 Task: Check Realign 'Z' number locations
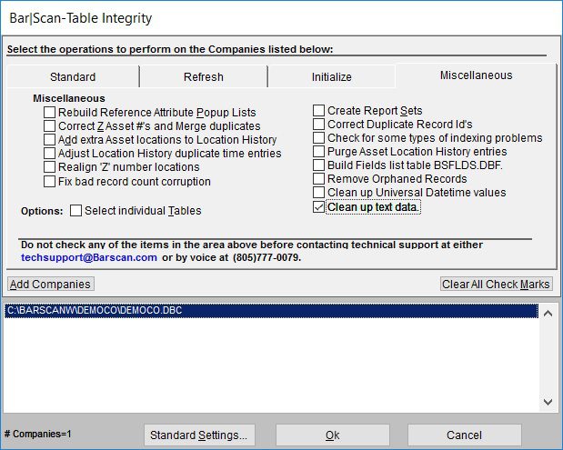pos(50,167)
